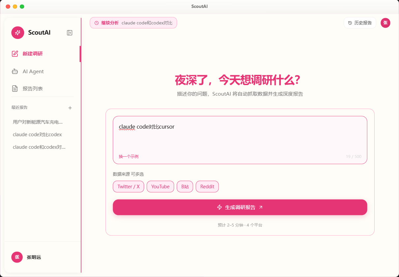The width and height of the screenshot is (399, 277).
Task: Add a report with the plus icon
Action: [x=70, y=108]
